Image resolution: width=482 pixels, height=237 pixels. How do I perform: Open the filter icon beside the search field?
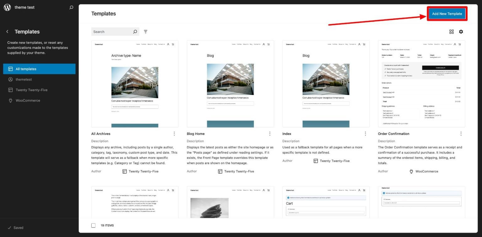click(146, 32)
